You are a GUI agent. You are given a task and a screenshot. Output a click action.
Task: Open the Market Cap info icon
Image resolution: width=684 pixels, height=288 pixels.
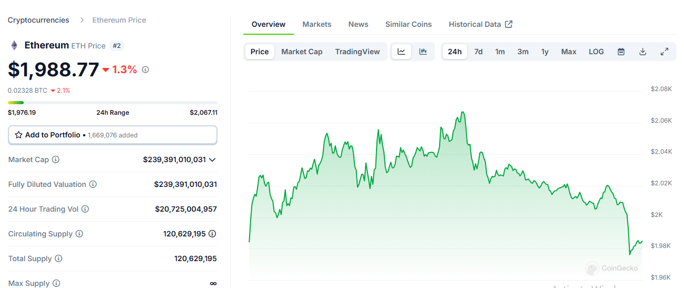55,160
